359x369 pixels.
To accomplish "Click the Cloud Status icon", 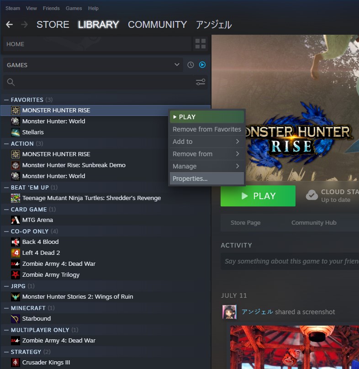I will [311, 195].
